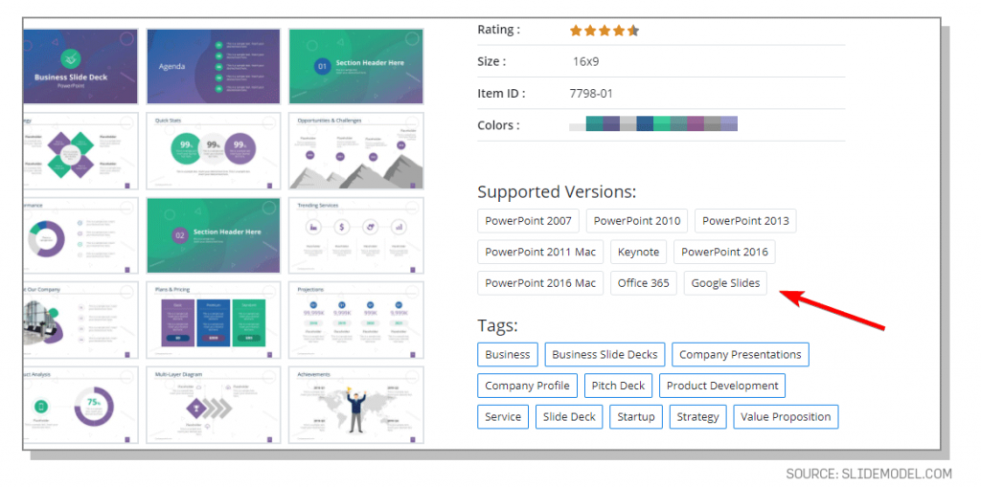Pick the lavender swatch at the row end
The image size is (981, 487).
click(729, 123)
